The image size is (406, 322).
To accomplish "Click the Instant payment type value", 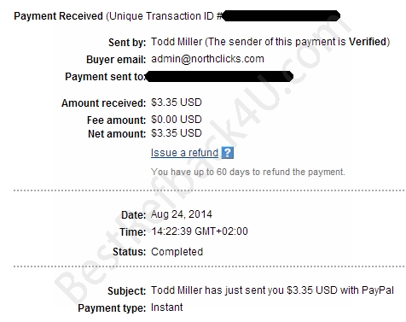I will click(167, 307).
